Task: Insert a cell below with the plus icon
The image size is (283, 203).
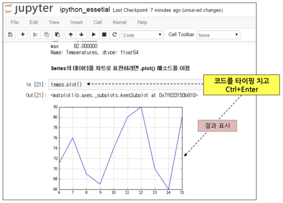Action: 22,35
